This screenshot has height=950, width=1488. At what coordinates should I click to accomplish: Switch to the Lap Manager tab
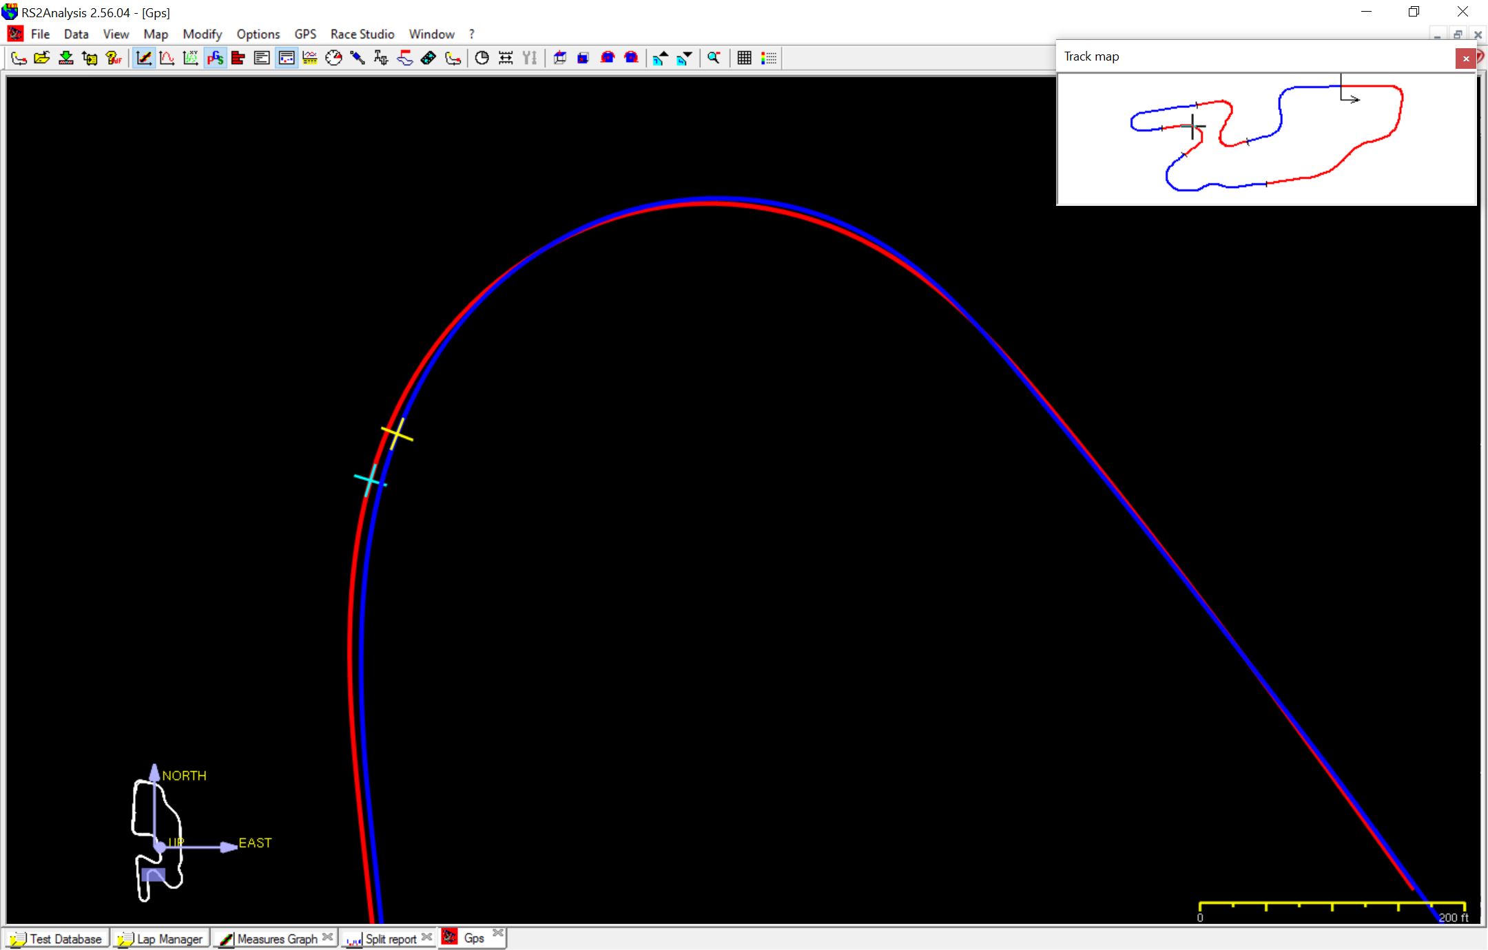point(161,938)
